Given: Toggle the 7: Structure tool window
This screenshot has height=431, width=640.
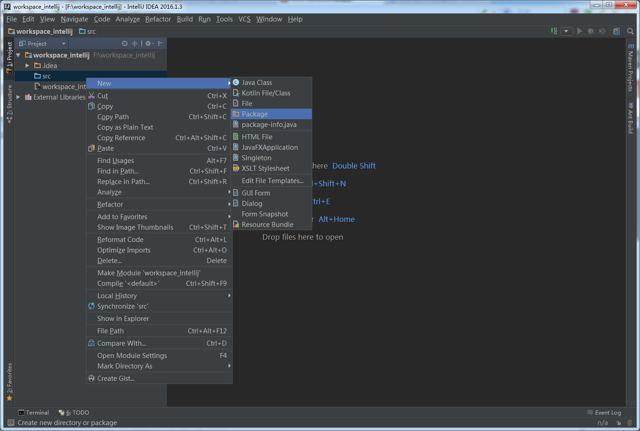Looking at the screenshot, I should [9, 104].
